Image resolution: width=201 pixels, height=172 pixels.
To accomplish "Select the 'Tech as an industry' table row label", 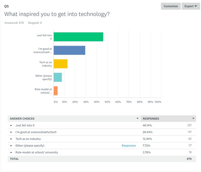I will (28, 139).
